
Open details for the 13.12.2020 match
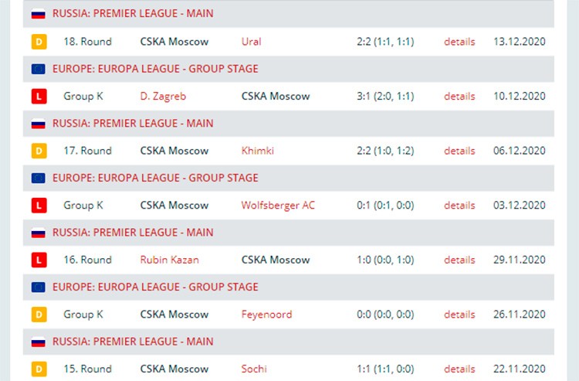click(459, 42)
